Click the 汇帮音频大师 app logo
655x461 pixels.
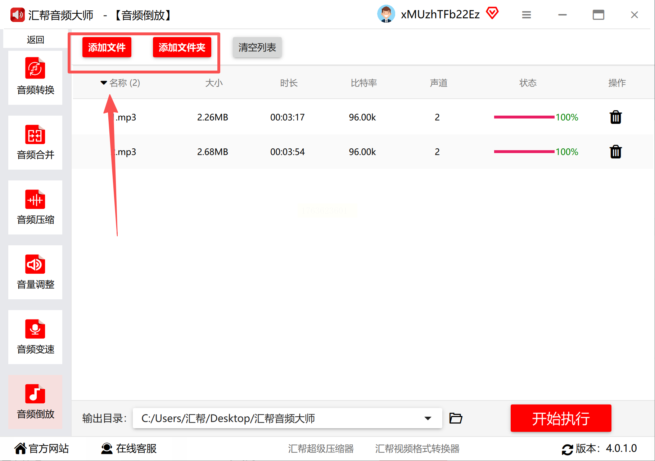tap(17, 15)
